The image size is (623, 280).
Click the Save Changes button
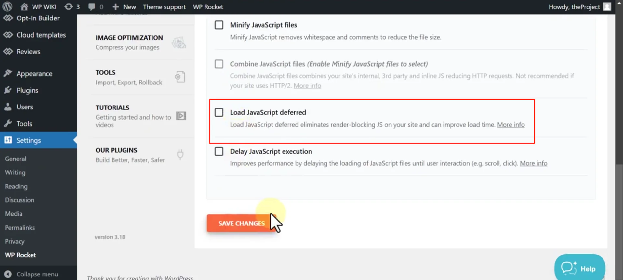coord(241,223)
